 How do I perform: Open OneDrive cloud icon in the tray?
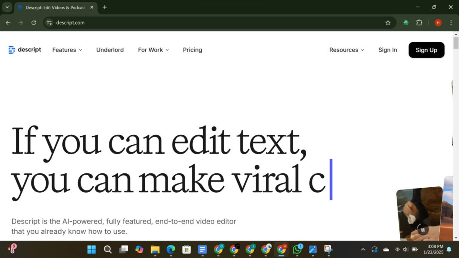(x=386, y=249)
